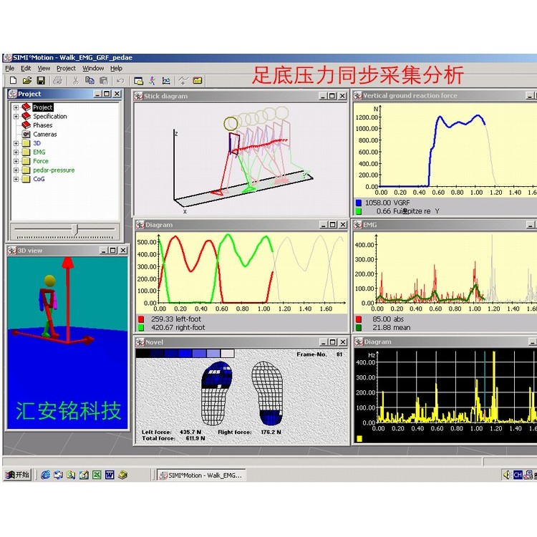Click the 'Frame-No. 81' label
This screenshot has width=537, height=537.
coord(319,354)
